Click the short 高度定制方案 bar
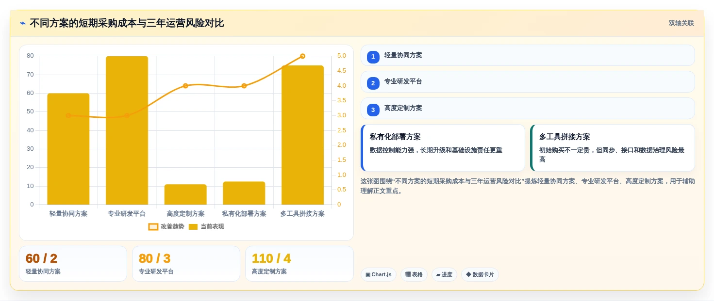Screen dimensions: 714x301 [x=185, y=194]
